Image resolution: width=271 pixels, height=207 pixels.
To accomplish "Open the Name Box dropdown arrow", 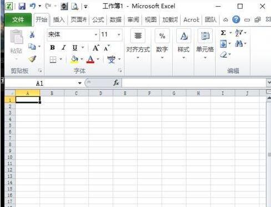I will [x=80, y=83].
